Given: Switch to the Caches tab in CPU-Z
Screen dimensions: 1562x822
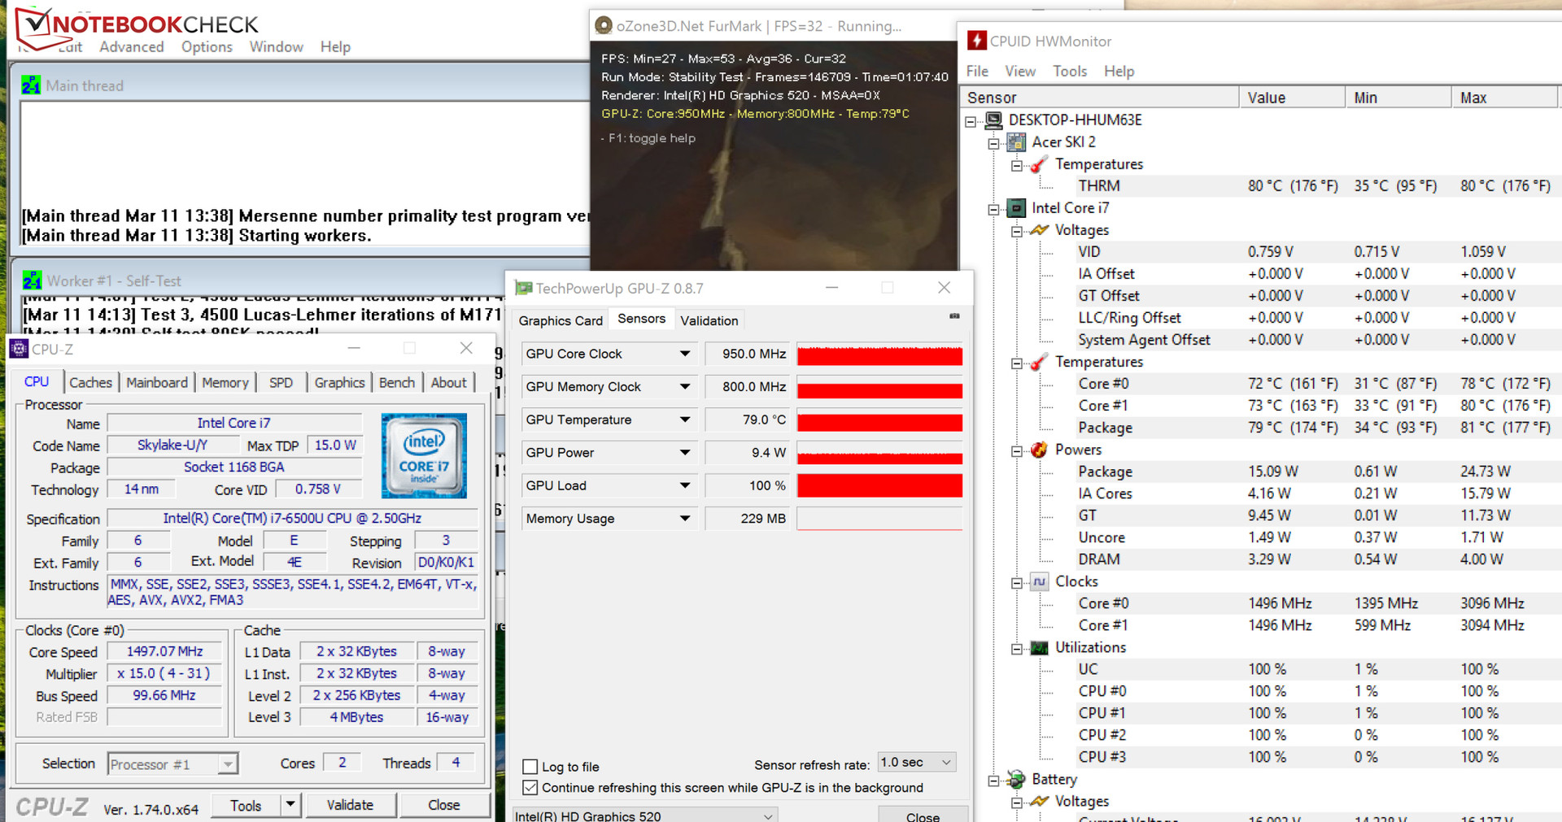Looking at the screenshot, I should [x=90, y=383].
